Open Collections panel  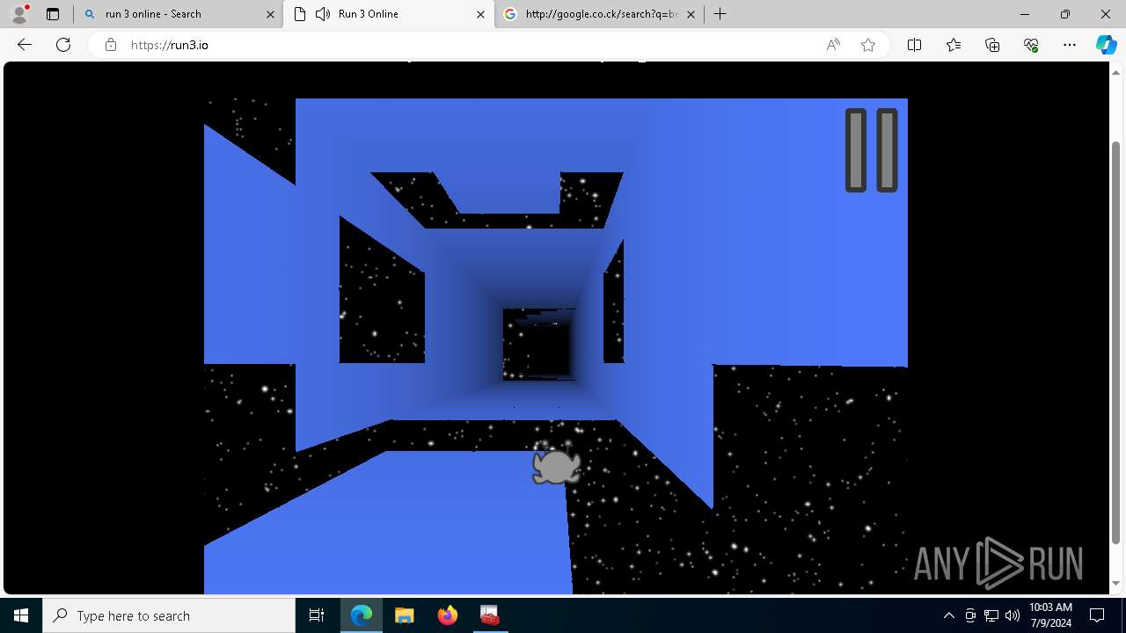[992, 45]
